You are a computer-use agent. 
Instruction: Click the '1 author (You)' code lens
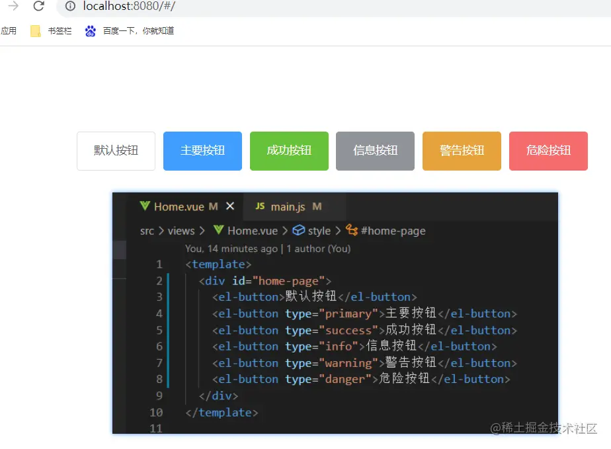(x=319, y=249)
